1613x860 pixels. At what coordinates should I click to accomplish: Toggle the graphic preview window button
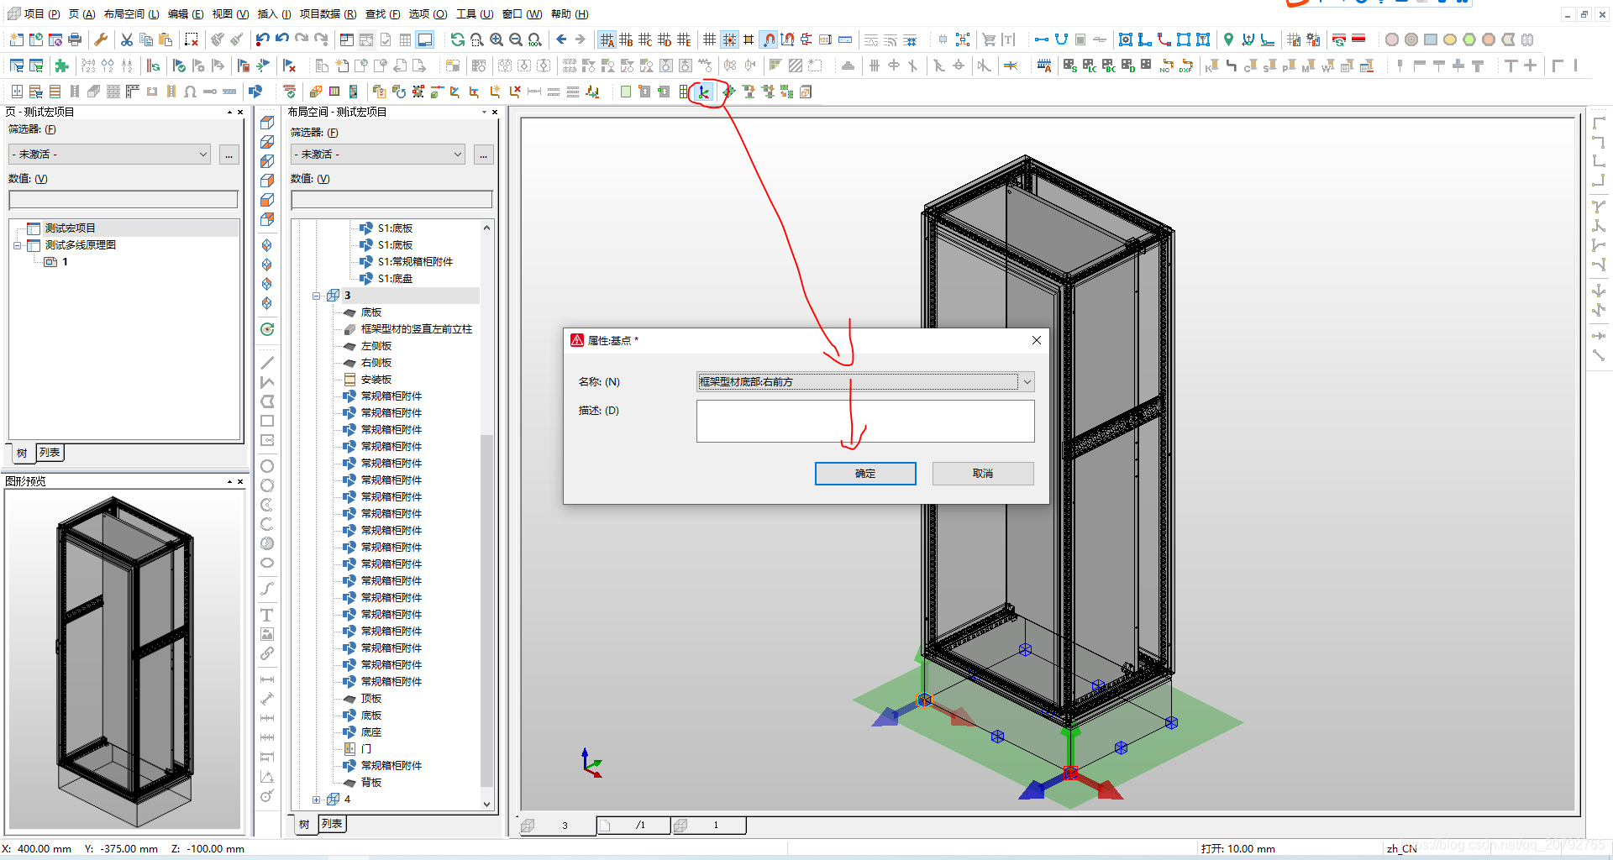[x=425, y=39]
